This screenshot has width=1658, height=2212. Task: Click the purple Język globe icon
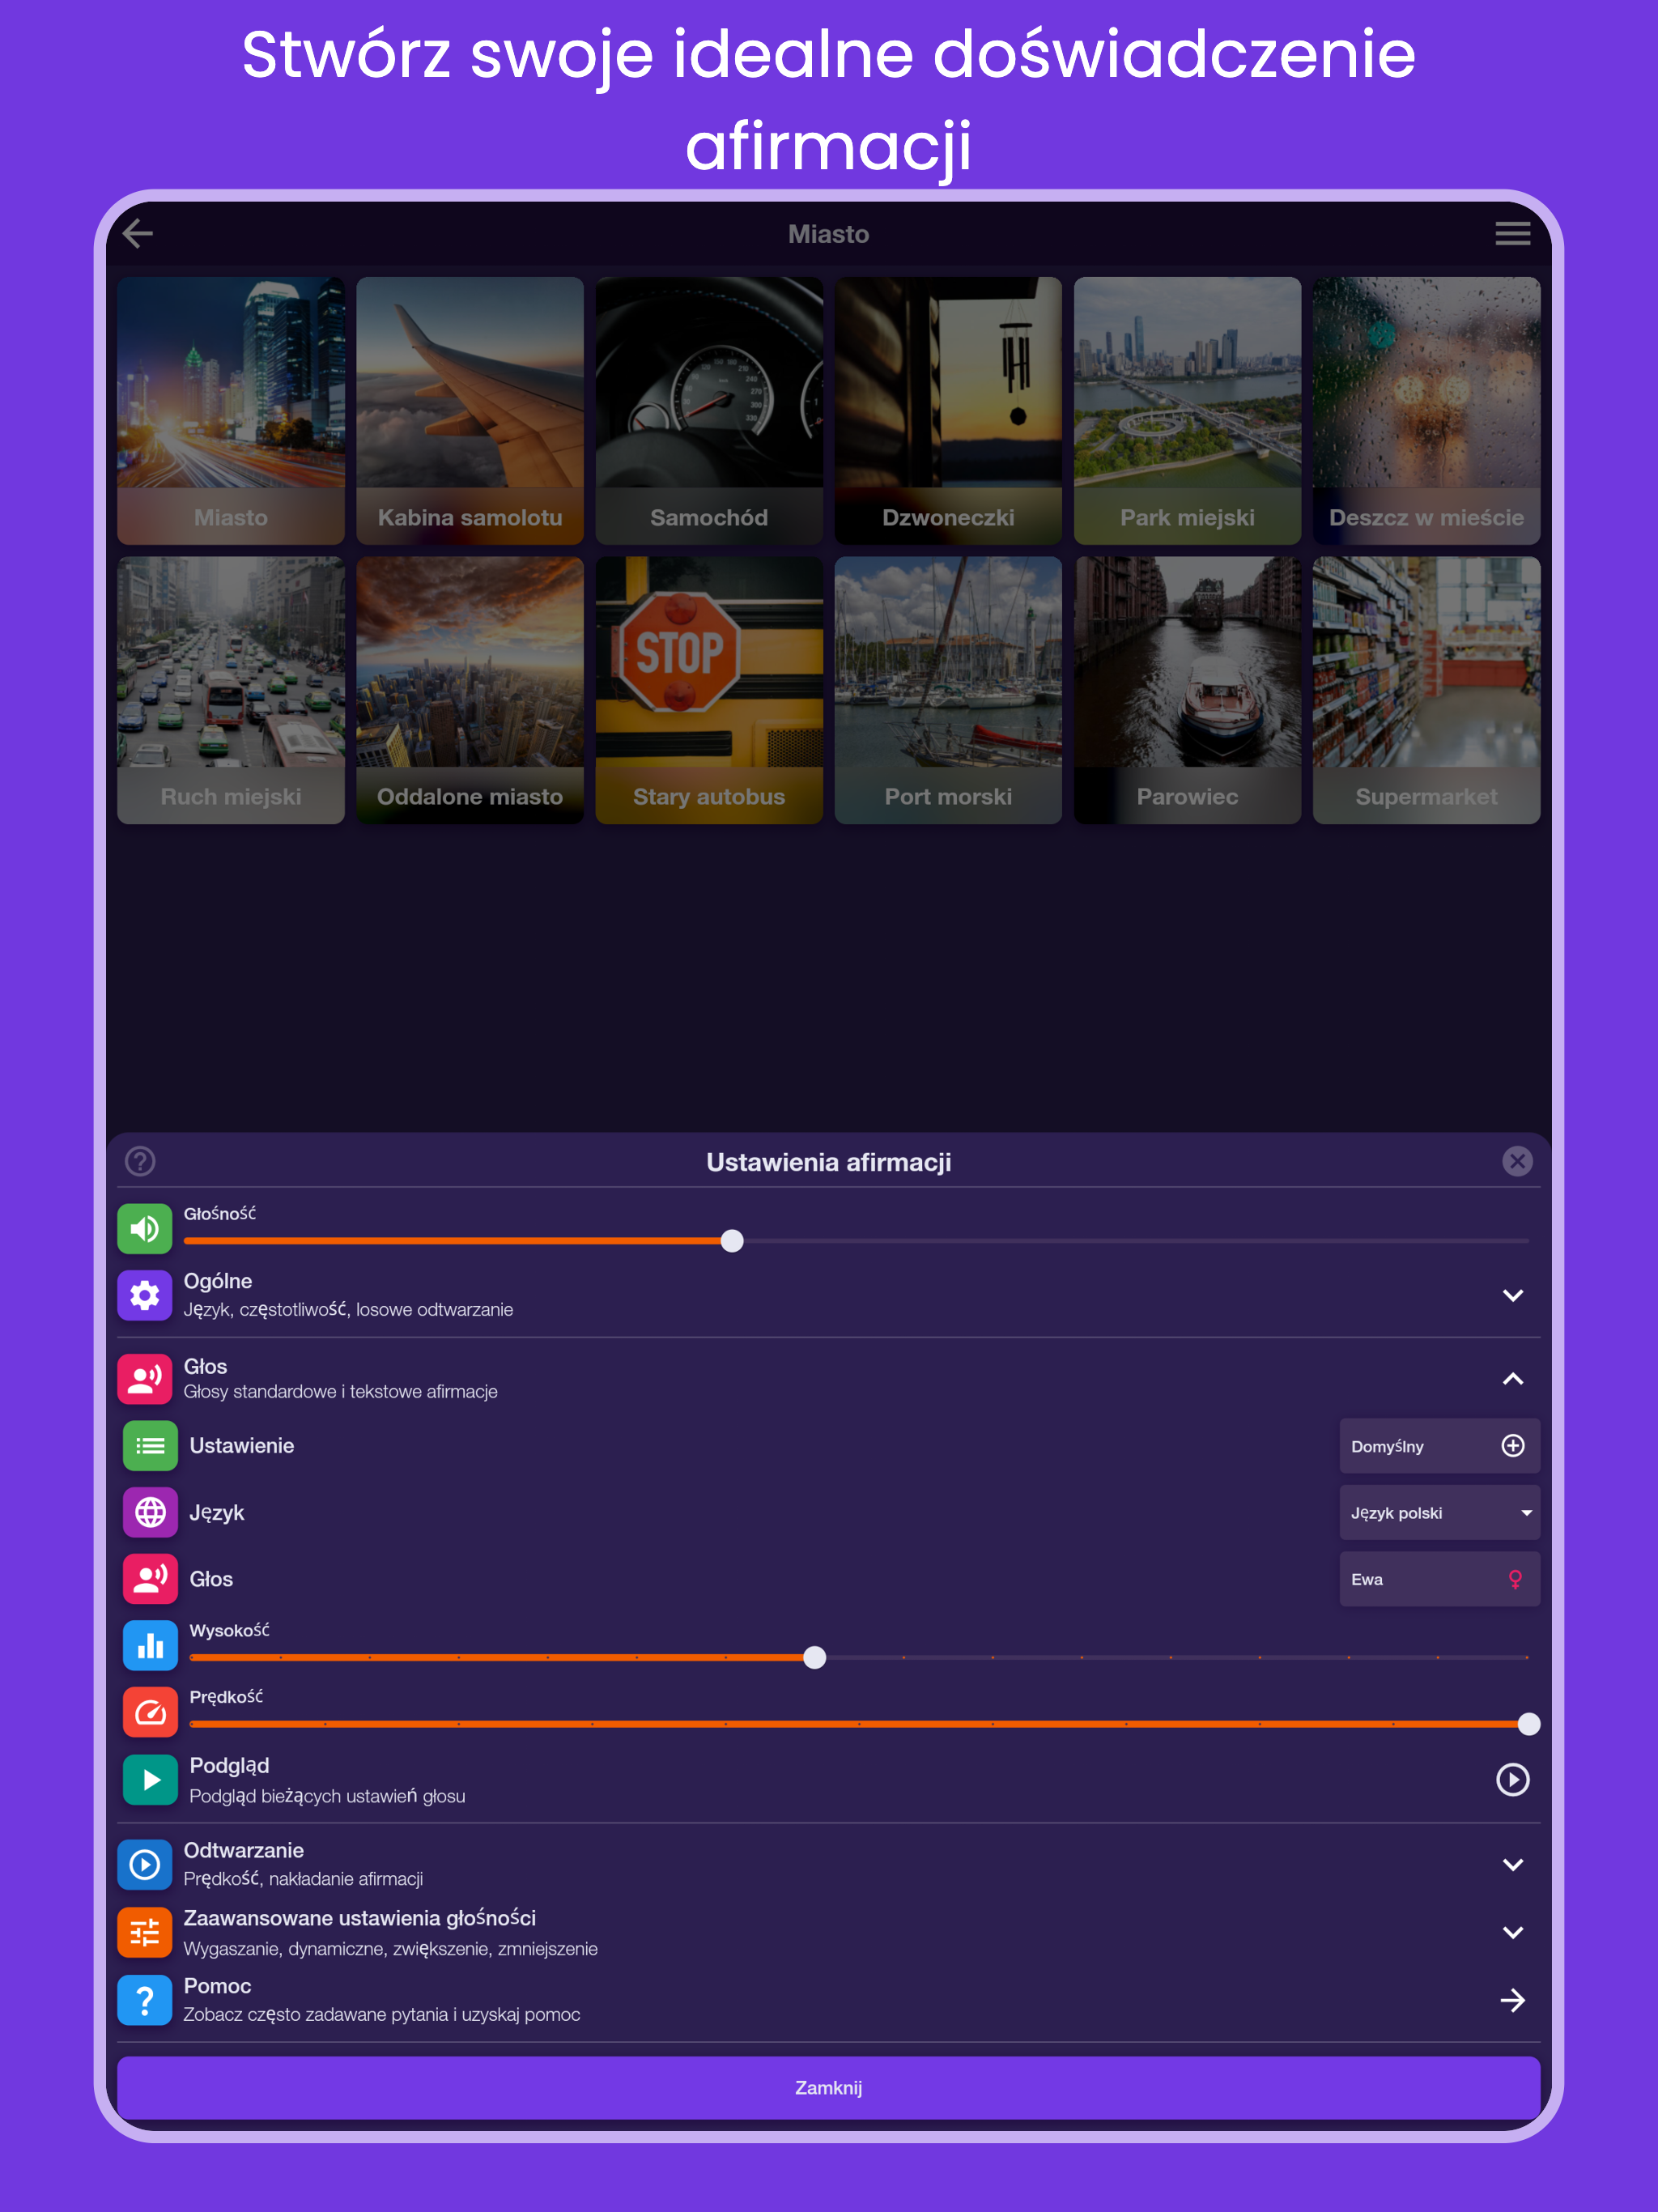(x=150, y=1512)
